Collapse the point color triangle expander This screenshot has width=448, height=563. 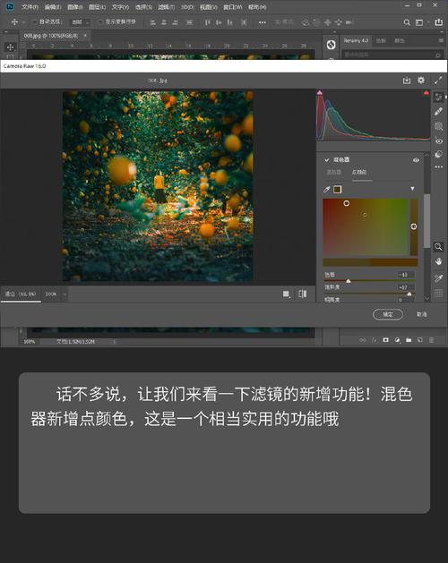(412, 189)
